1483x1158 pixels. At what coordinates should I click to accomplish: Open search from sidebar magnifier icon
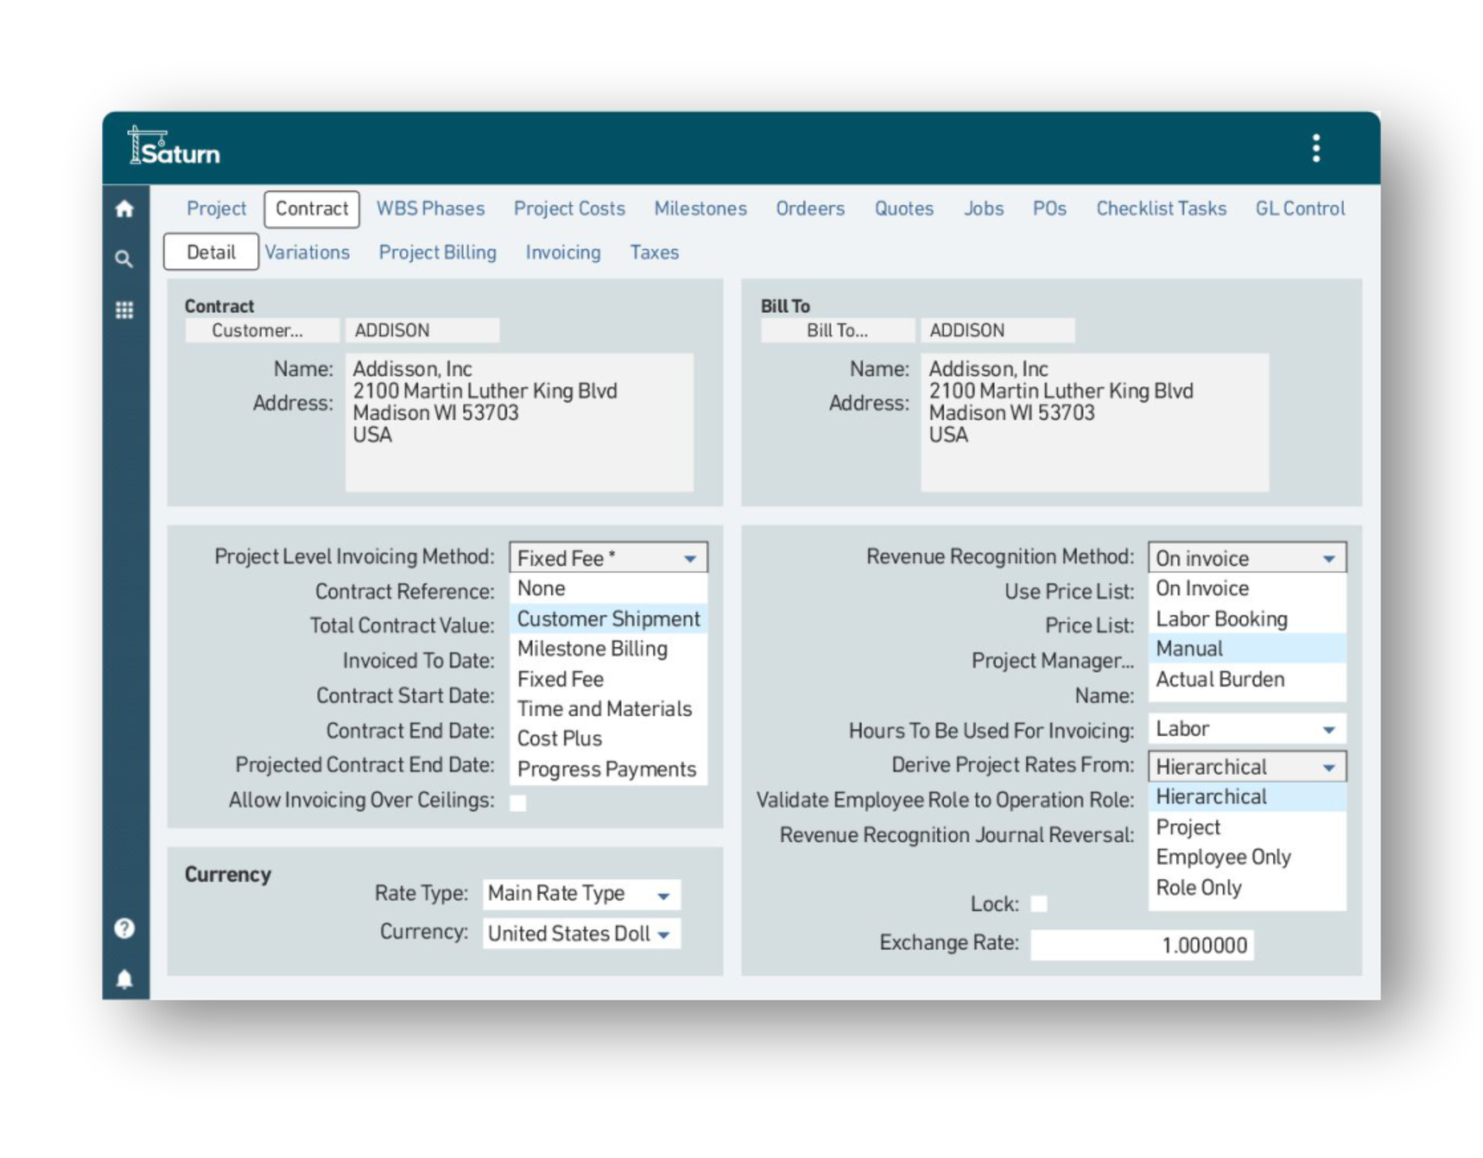(x=123, y=259)
